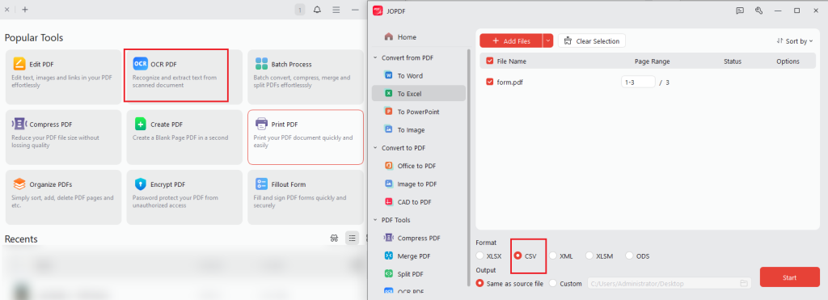Click the File Name column header

[512, 61]
